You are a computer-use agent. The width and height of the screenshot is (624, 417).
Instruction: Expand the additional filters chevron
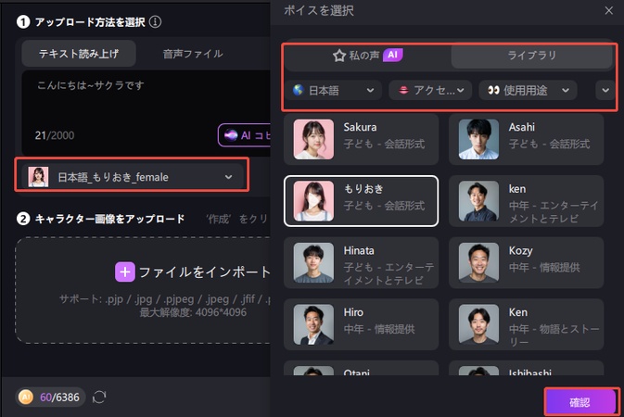(x=605, y=90)
